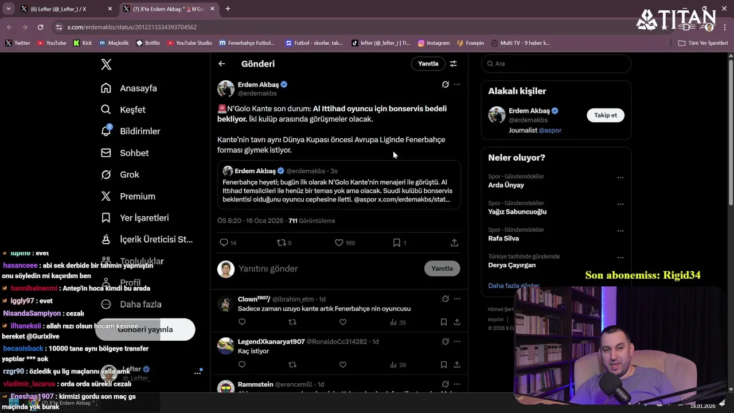Image resolution: width=734 pixels, height=413 pixels.
Task: Follow Erdem Akbaş with Takip et
Action: point(606,115)
